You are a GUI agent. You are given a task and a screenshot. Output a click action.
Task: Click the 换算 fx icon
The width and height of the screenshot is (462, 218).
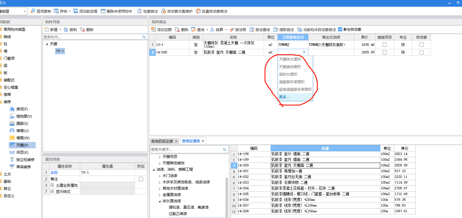coord(212,30)
